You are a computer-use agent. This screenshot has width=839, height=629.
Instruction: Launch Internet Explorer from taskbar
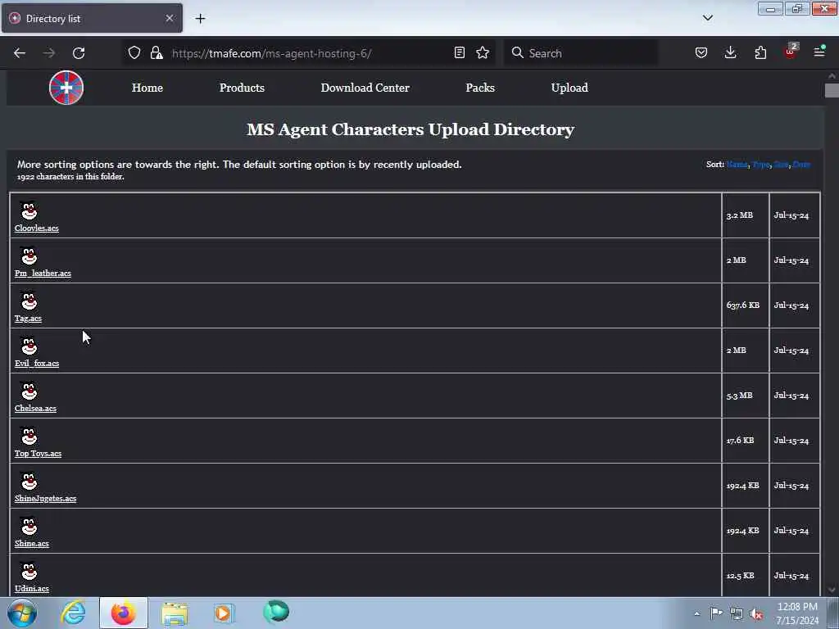[x=73, y=613]
